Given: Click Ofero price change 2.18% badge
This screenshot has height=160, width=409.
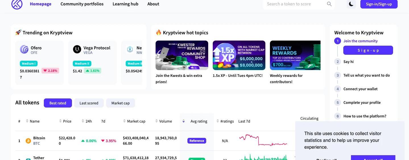Looking at the screenshot, I should click(x=50, y=71).
